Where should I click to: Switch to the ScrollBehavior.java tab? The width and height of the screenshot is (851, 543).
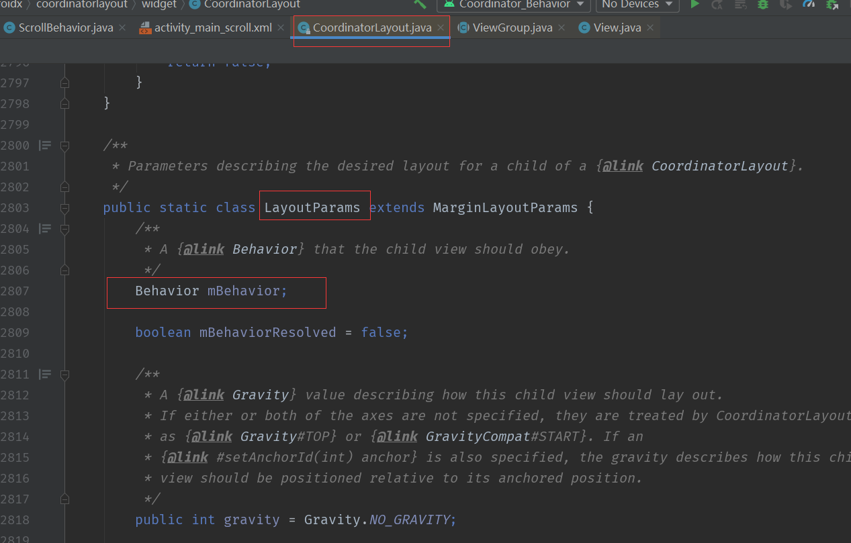(65, 28)
